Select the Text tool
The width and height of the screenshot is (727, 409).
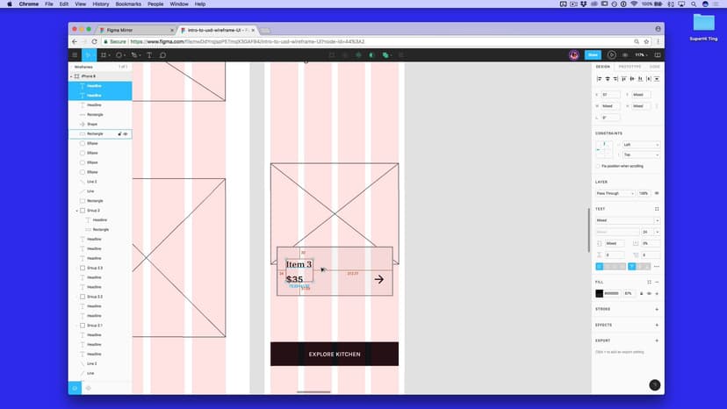(x=149, y=54)
